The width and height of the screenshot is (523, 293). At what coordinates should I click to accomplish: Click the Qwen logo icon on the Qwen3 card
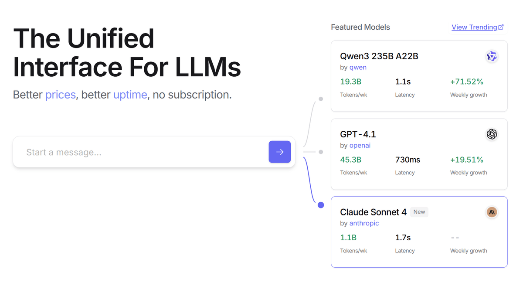(492, 56)
